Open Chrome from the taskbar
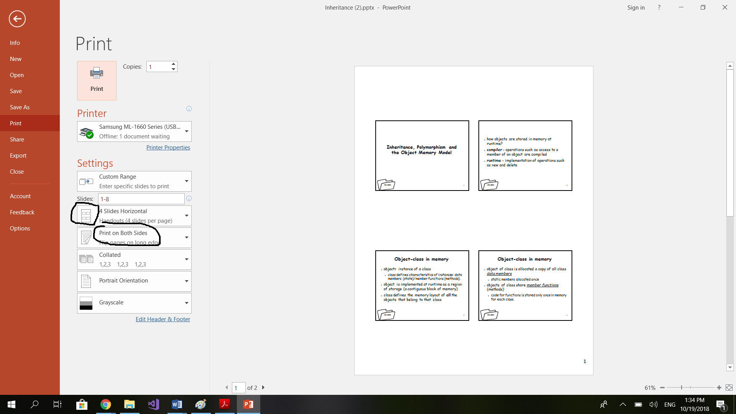736x414 pixels. pos(105,404)
